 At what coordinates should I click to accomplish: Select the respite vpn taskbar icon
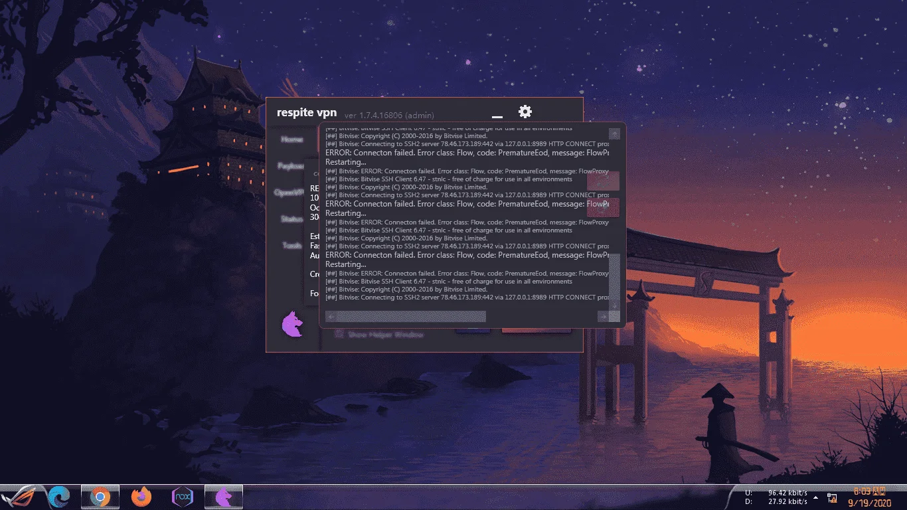click(x=223, y=497)
